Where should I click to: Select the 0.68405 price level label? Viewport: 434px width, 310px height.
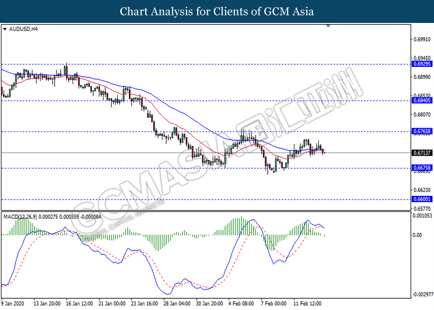tap(422, 100)
